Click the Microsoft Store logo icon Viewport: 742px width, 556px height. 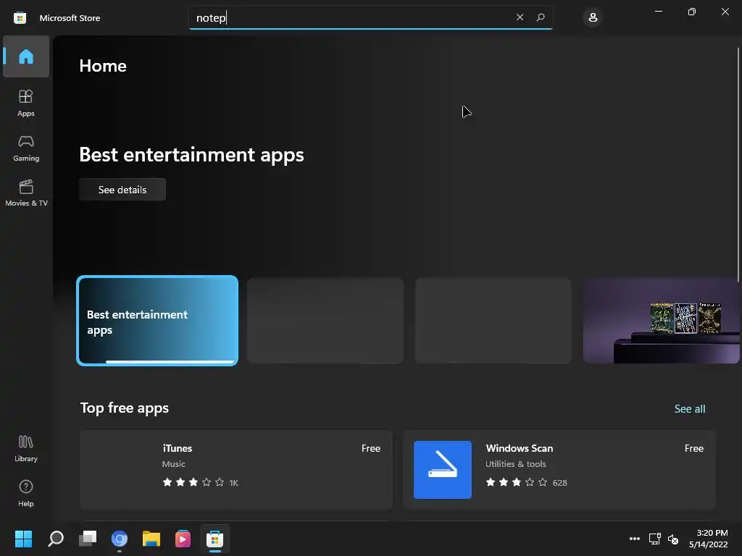pos(20,18)
